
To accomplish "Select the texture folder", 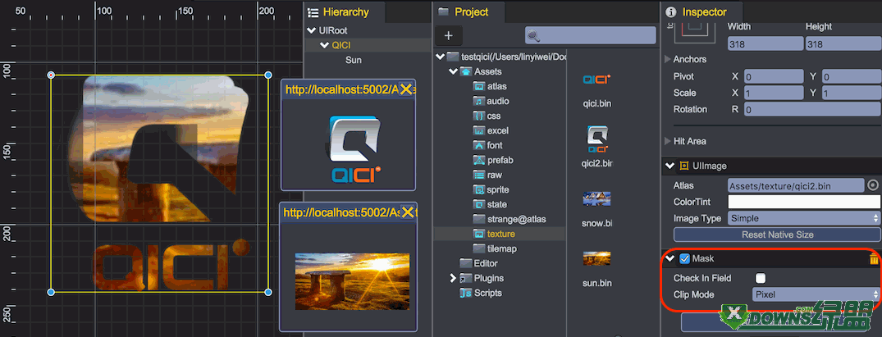I will click(493, 234).
